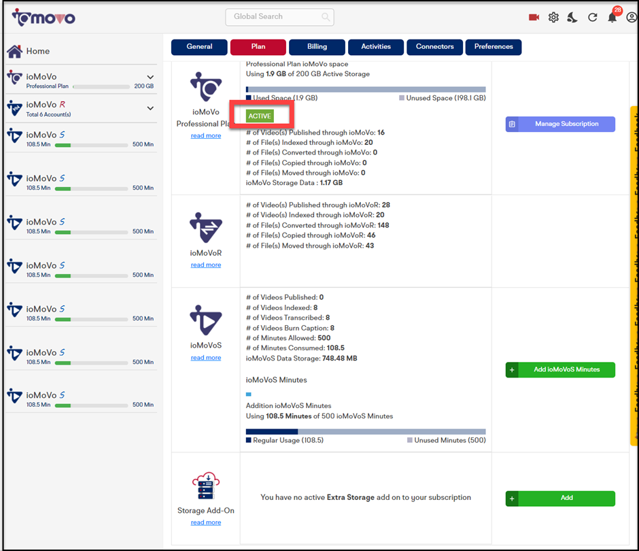Screen dimensions: 639x551
Task: Focus the Global Search field
Action: 279,17
